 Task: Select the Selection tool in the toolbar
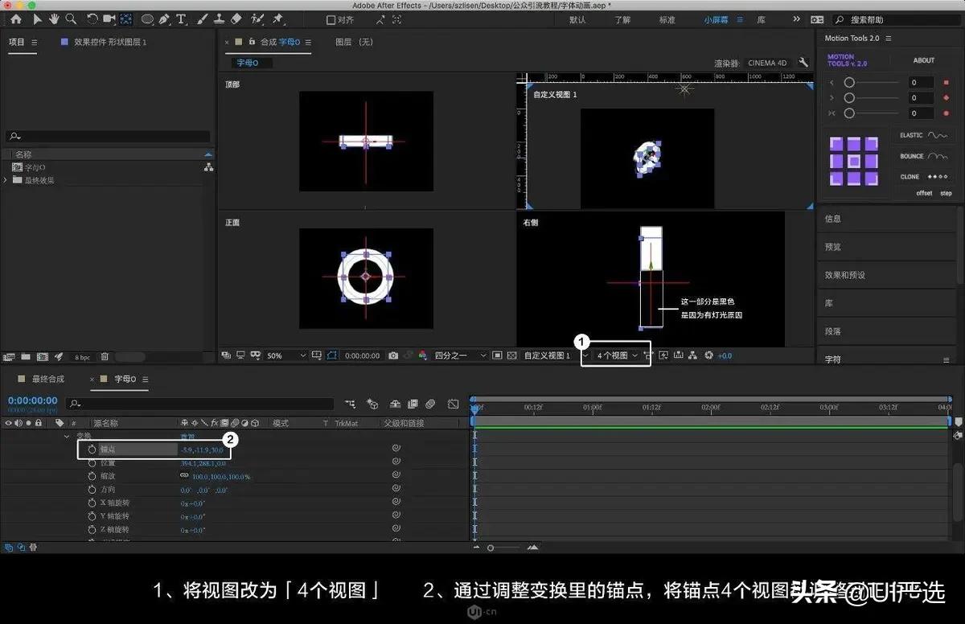click(x=36, y=18)
